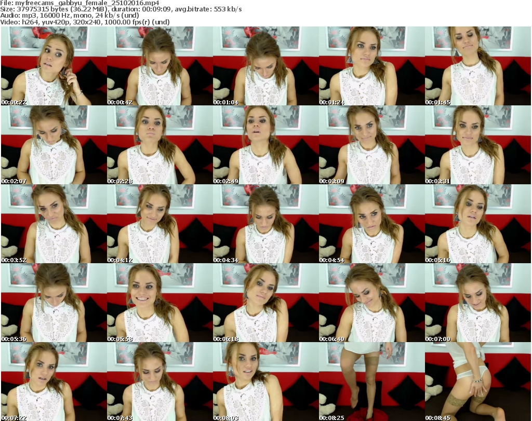Select the thumbnail timestamped 00:01:24
The height and width of the screenshot is (421, 532).
(x=372, y=66)
